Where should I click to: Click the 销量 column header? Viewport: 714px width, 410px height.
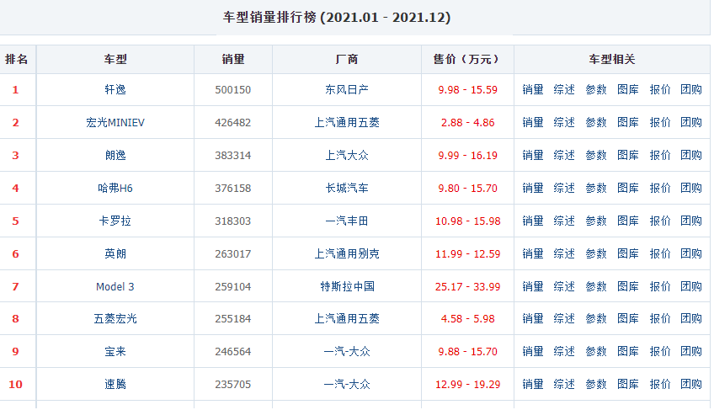(233, 59)
